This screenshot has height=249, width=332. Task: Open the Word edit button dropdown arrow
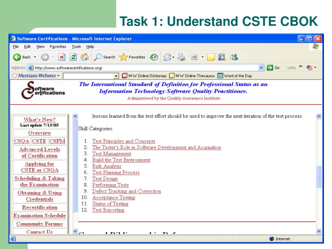[x=202, y=57]
